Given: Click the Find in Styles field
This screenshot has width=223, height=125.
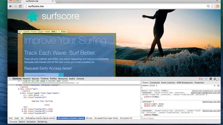Looking at the screenshot, I should pyautogui.click(x=180, y=118).
